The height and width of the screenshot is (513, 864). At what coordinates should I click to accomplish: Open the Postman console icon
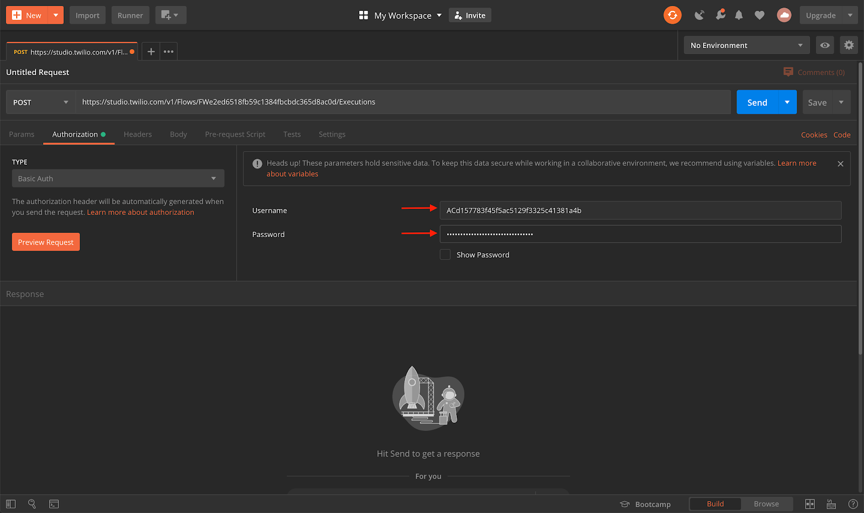[54, 504]
